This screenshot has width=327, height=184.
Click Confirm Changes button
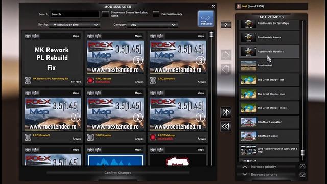click(118, 173)
